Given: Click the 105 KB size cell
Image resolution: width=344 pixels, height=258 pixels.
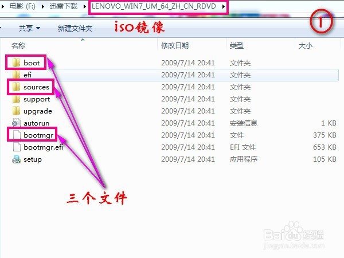Looking at the screenshot, I should pos(325,159).
